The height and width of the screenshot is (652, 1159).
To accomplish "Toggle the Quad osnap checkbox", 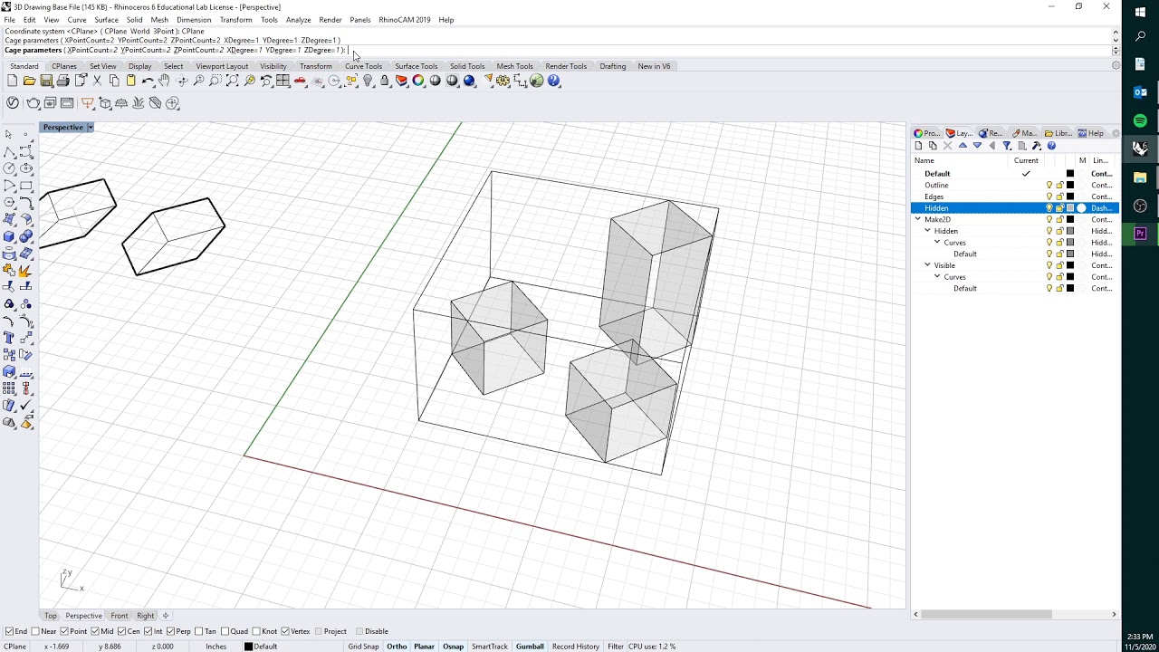I will pos(225,631).
